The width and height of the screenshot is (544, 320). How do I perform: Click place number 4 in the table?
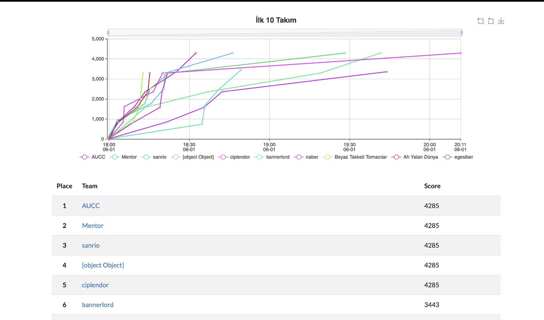pyautogui.click(x=64, y=265)
